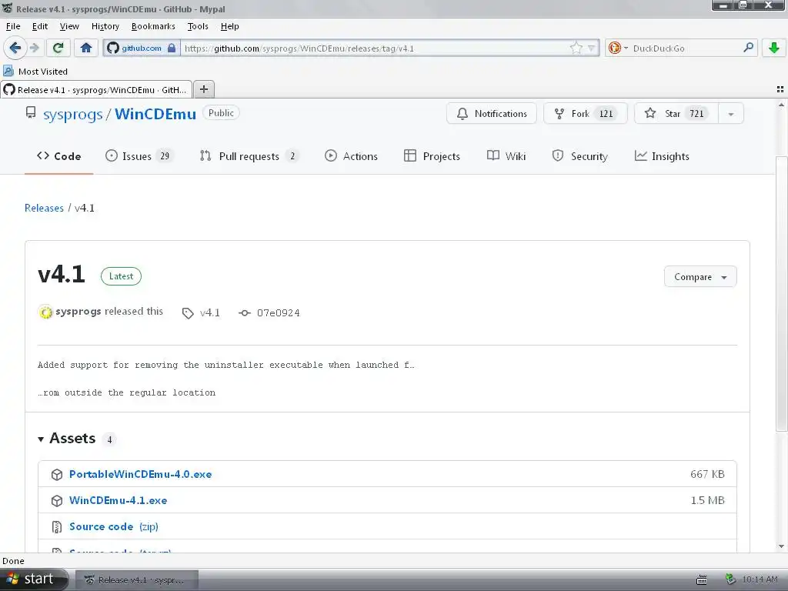Open the History menu
This screenshot has width=788, height=591.
pos(105,26)
